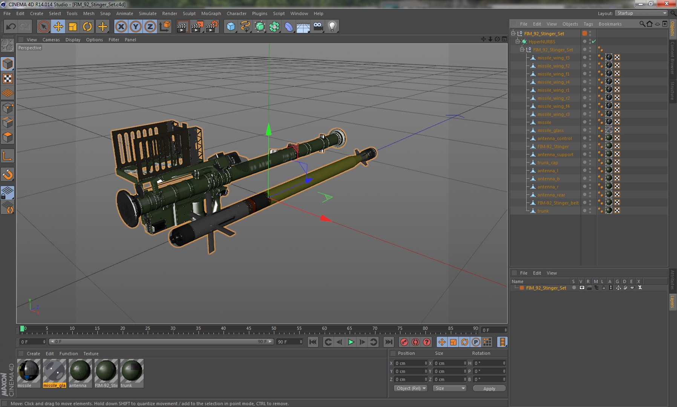This screenshot has height=407, width=677.
Task: Open the Object (Rel) coordinate dropdown
Action: (410, 388)
